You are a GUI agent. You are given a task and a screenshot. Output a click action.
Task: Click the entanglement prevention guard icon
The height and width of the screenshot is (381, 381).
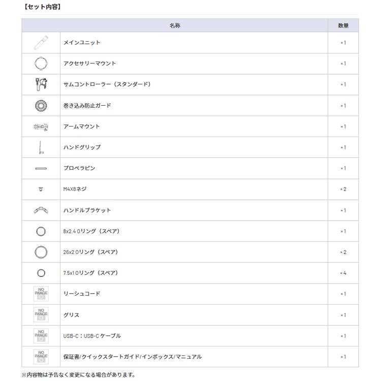41,106
